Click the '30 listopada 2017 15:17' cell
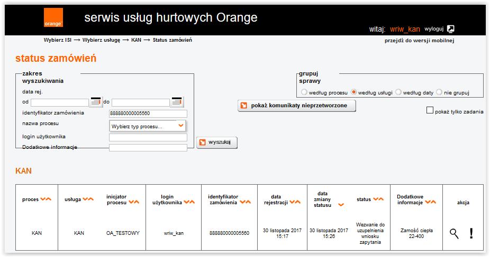 tap(282, 233)
